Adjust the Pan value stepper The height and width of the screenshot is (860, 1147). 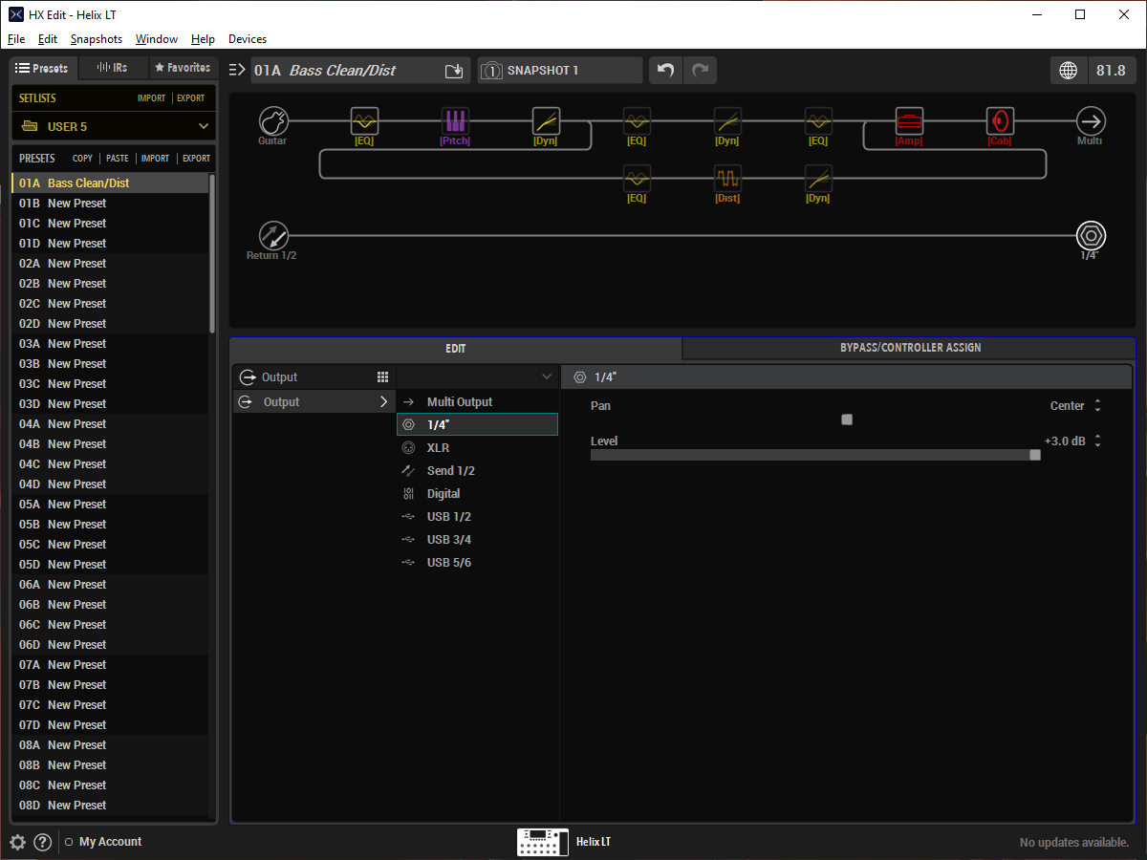coord(1097,406)
